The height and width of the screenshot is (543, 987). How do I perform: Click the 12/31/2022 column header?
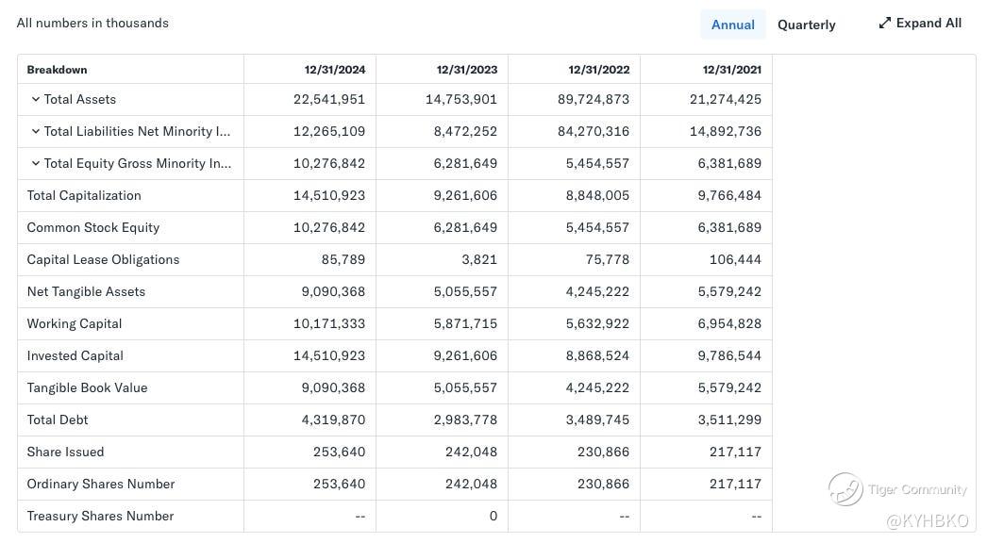(598, 70)
